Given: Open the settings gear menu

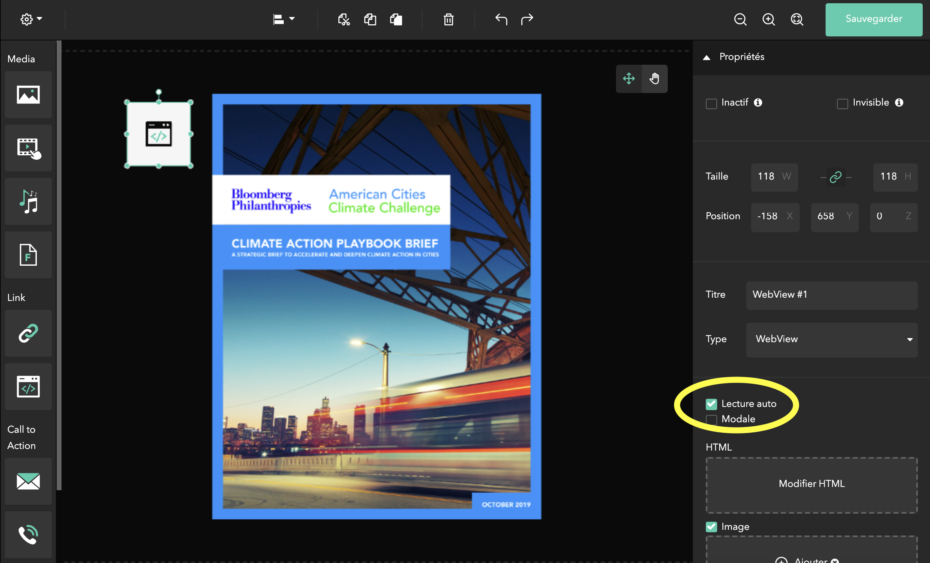Looking at the screenshot, I should point(31,19).
